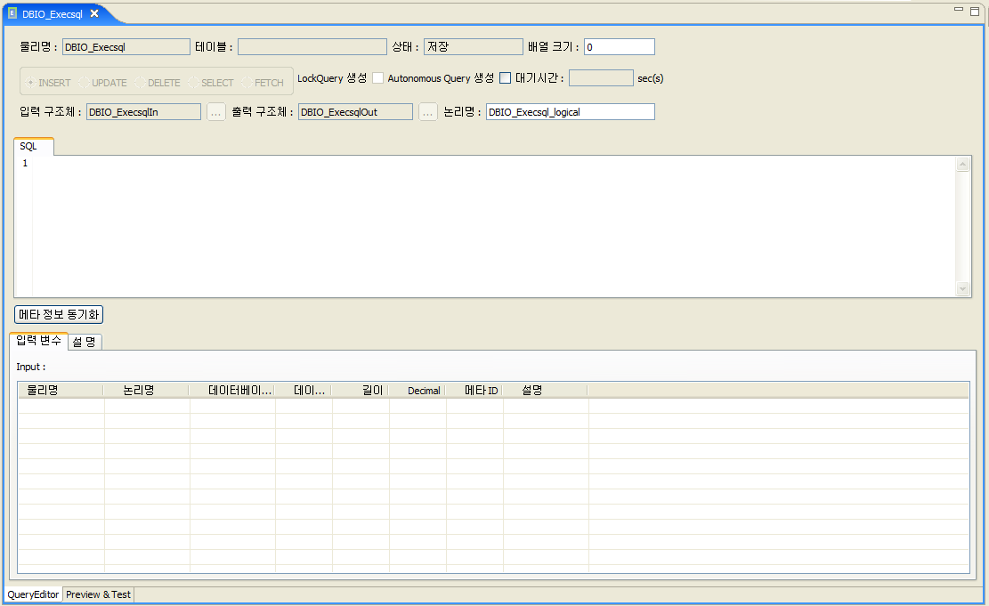This screenshot has width=989, height=606.
Task: Enable the Autonomous Query 생성 checkbox
Action: point(505,77)
